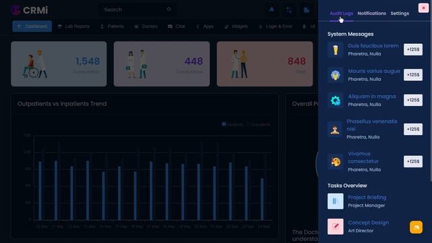This screenshot has width=432, height=243.
Task: Click the orange floating button at panel bottom
Action: pos(416,227)
